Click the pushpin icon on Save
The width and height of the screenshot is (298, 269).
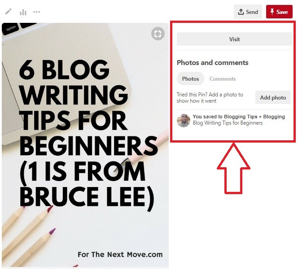click(x=272, y=12)
